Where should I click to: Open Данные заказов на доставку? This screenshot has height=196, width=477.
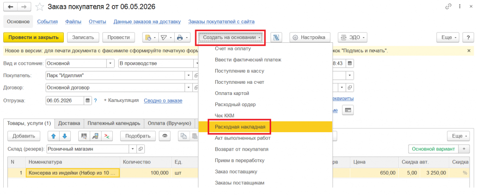point(147,21)
